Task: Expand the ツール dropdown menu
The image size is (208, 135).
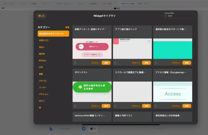Action: coord(46,4)
